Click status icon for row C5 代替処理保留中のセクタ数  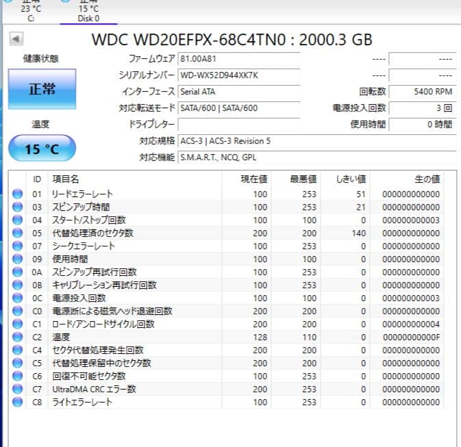[x=18, y=363]
